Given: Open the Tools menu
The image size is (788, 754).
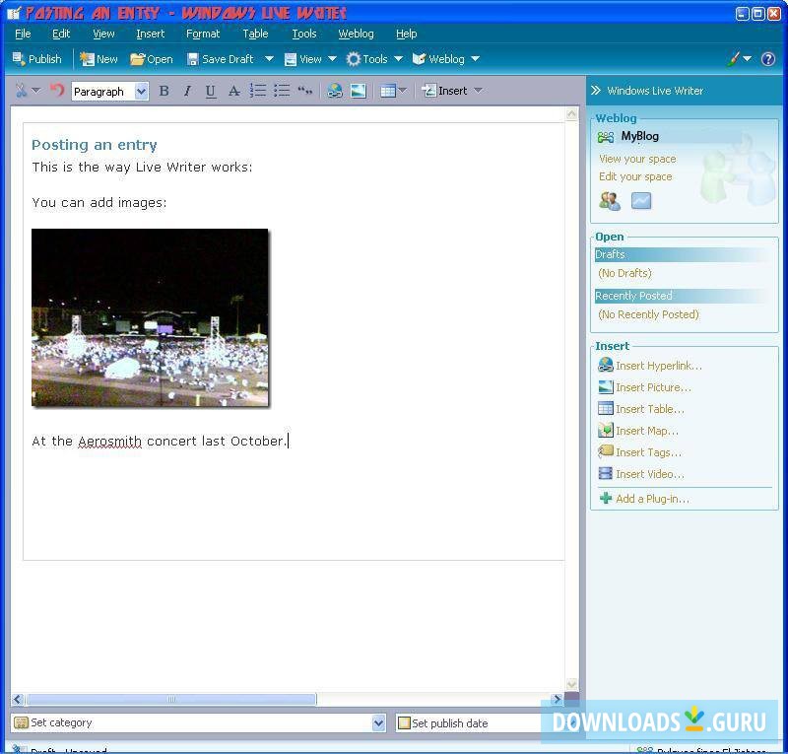Looking at the screenshot, I should point(304,34).
